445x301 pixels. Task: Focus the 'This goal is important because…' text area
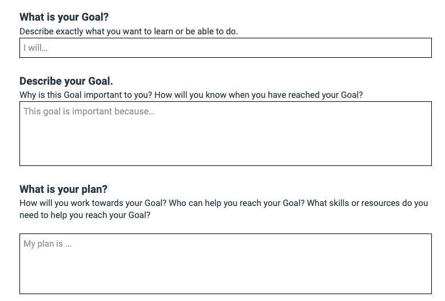[x=225, y=137]
